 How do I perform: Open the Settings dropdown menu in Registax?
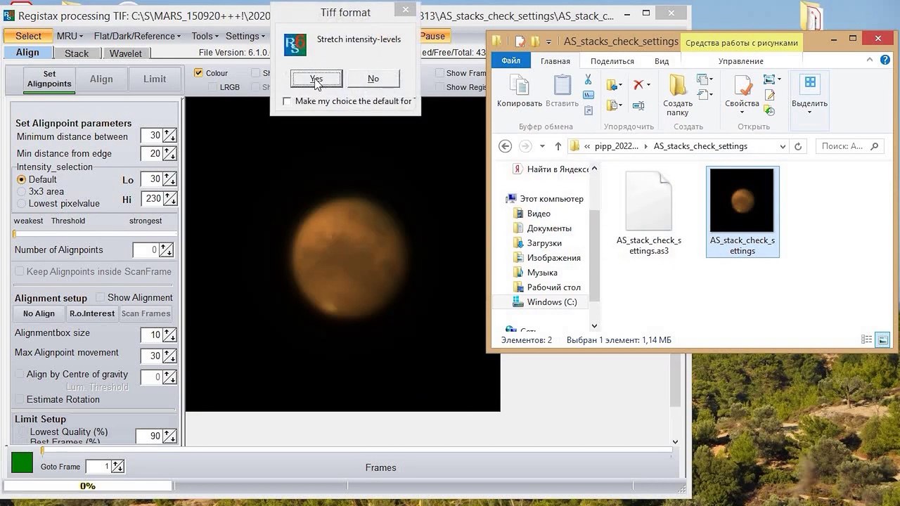(x=246, y=36)
